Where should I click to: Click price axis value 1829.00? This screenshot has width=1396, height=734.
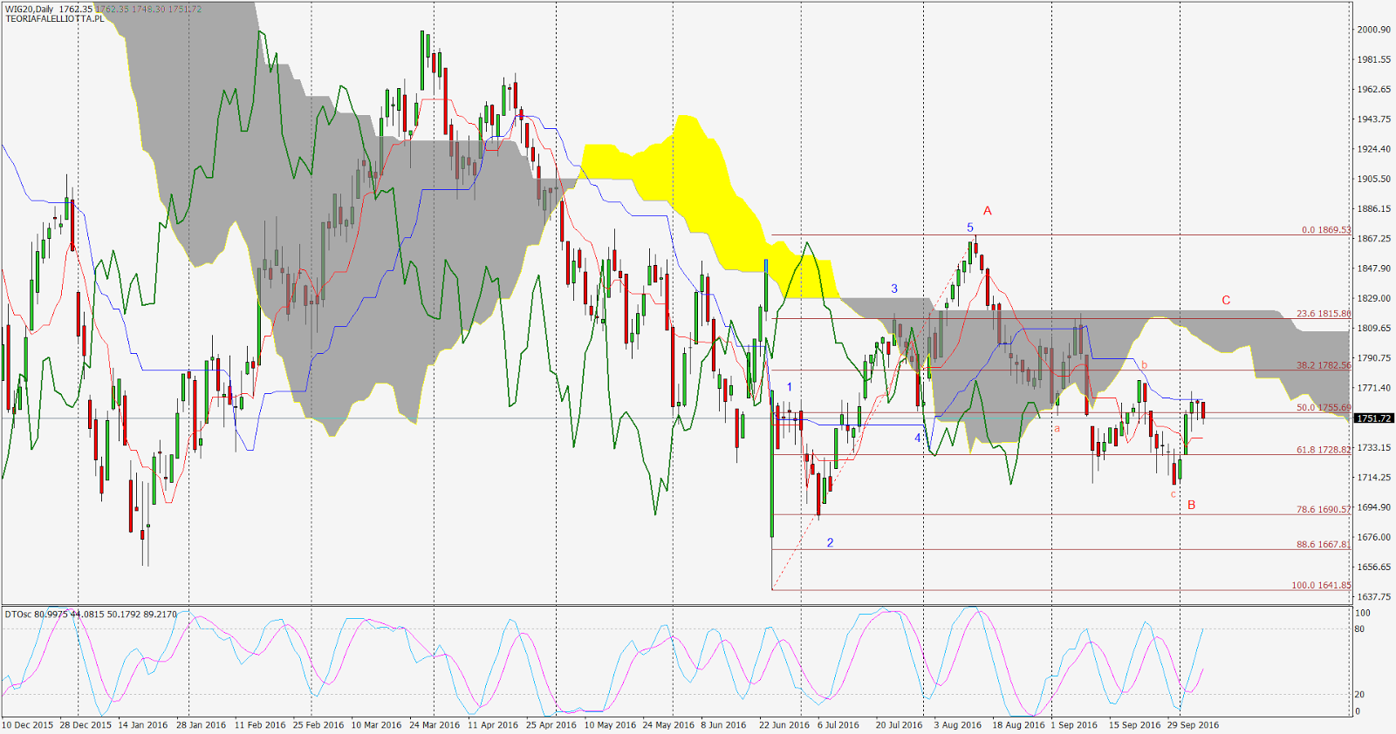(1374, 298)
